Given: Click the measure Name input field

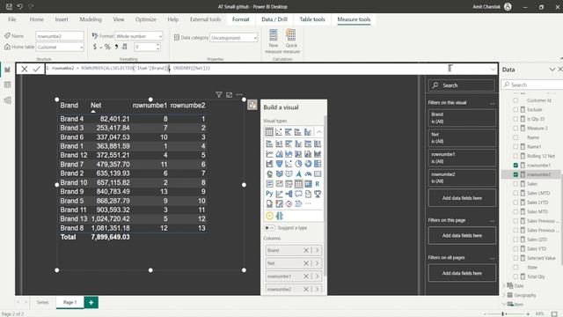Looking at the screenshot, I should coord(60,36).
